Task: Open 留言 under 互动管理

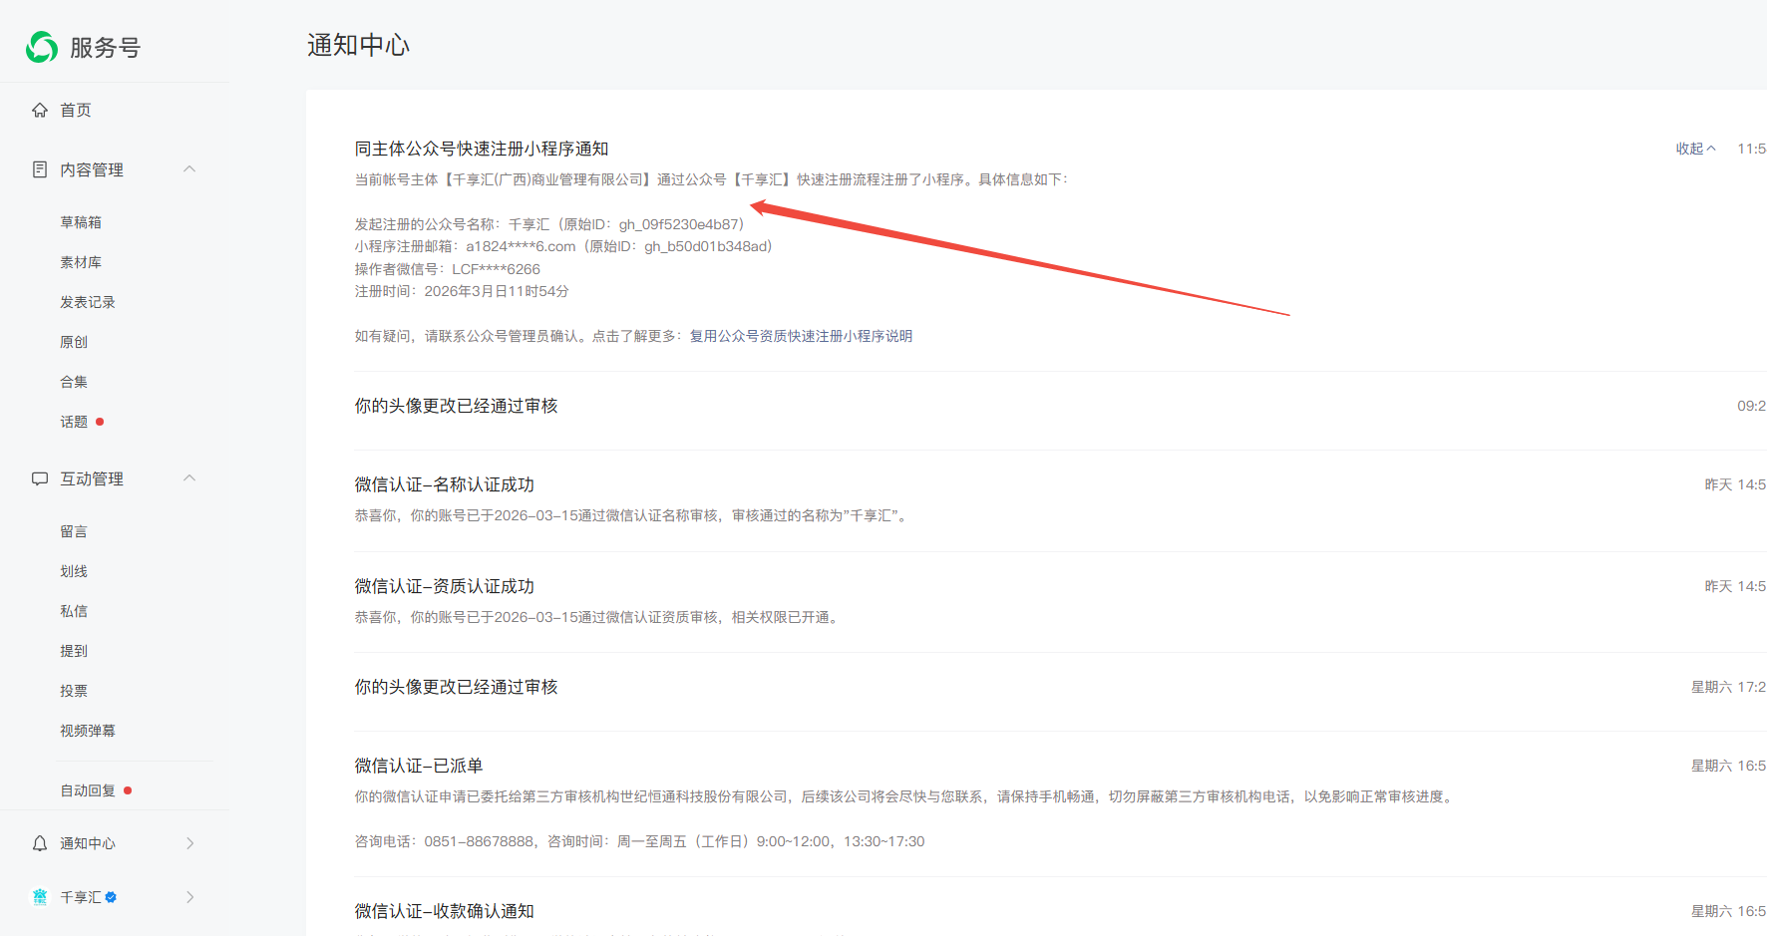Action: pos(74,531)
